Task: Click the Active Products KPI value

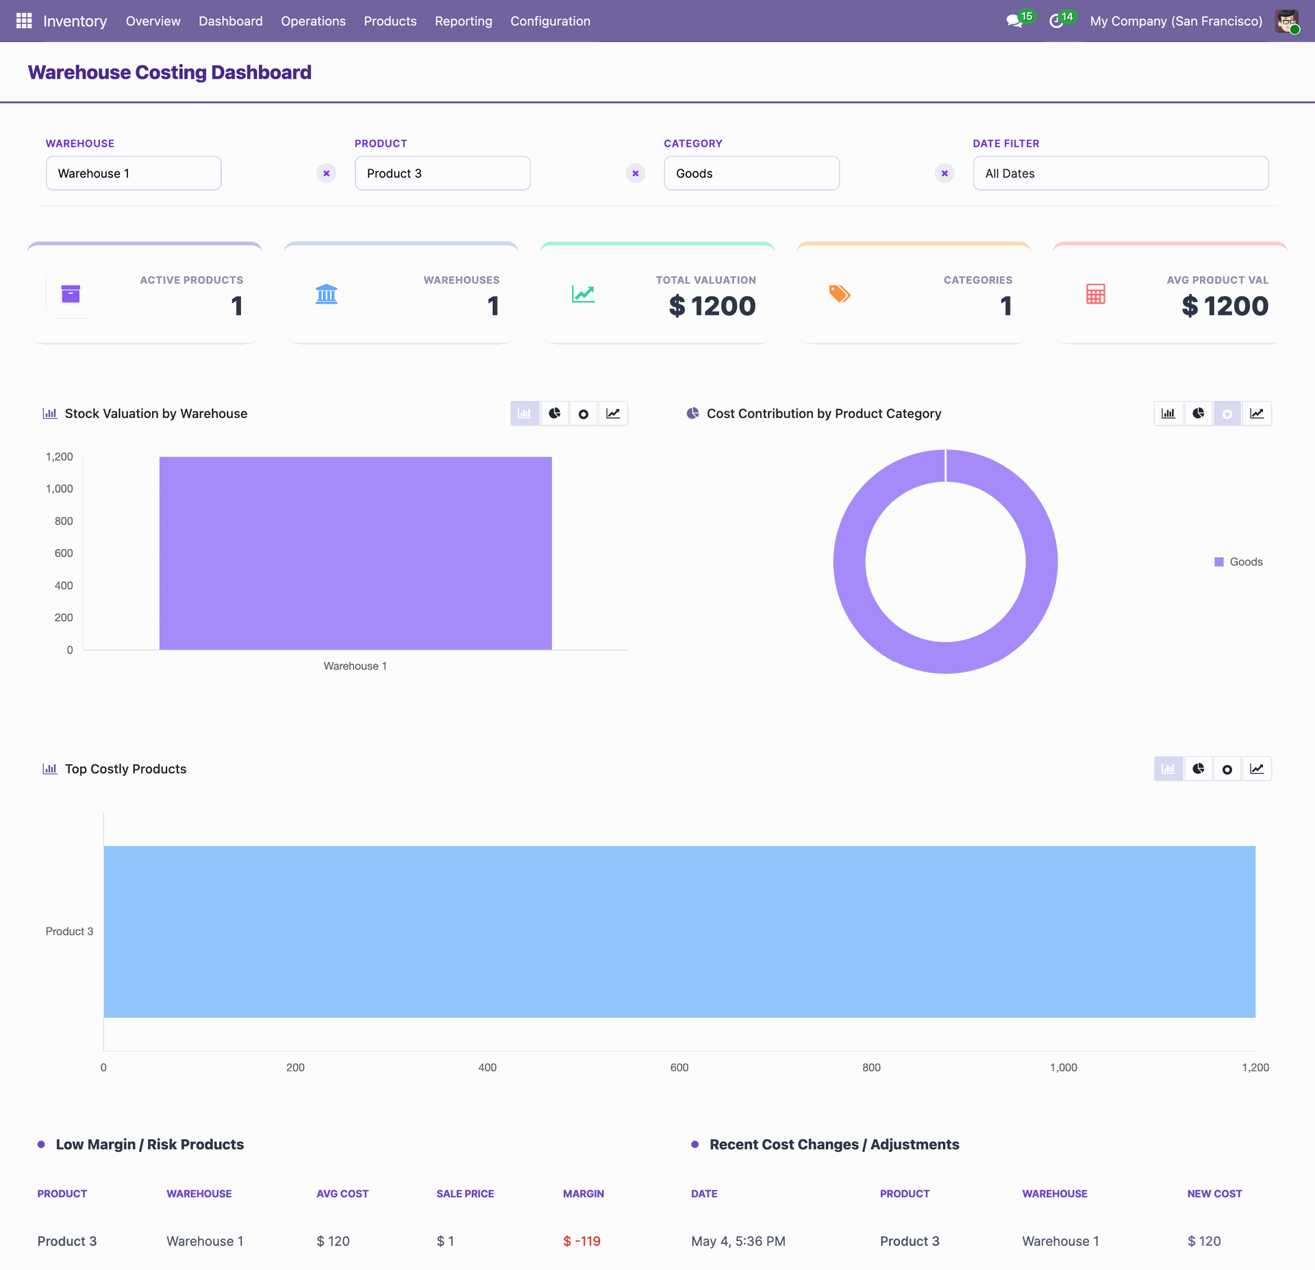Action: click(237, 306)
